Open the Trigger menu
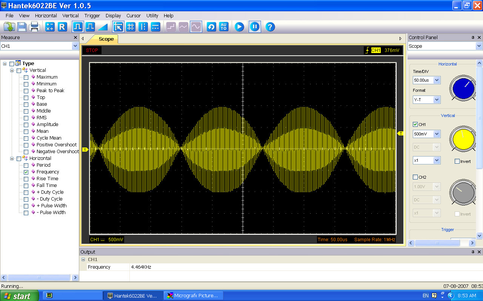 click(92, 15)
